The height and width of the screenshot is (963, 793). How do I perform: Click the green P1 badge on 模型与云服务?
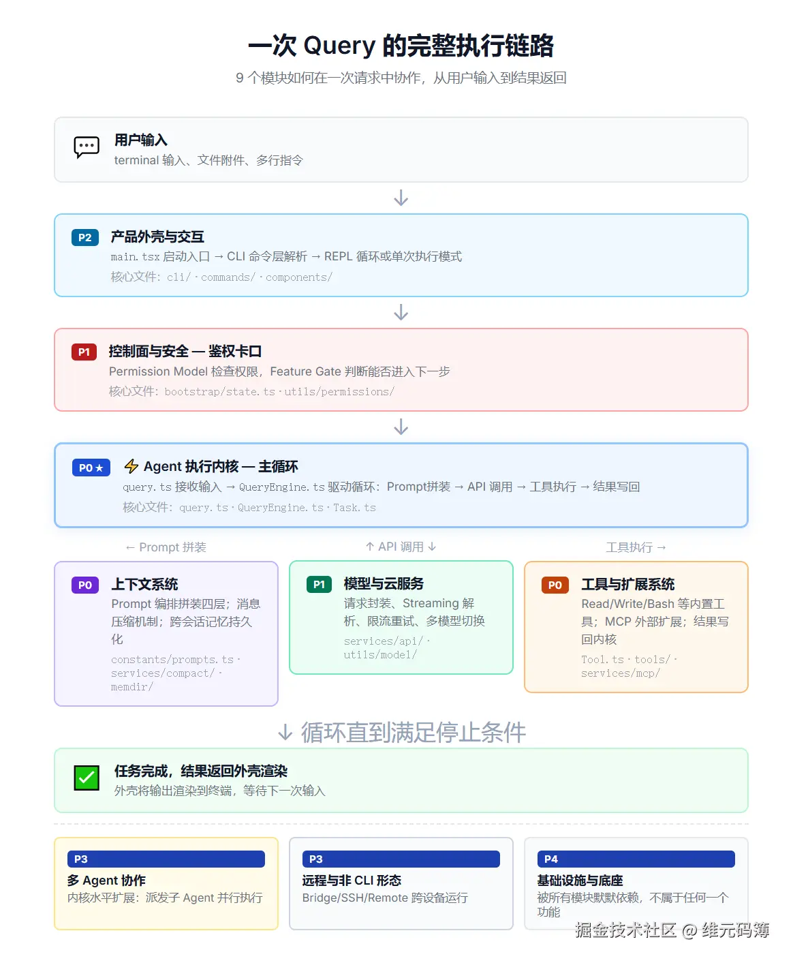point(317,585)
